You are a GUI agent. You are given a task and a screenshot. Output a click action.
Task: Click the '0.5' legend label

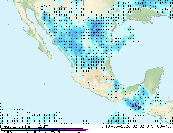10,132
